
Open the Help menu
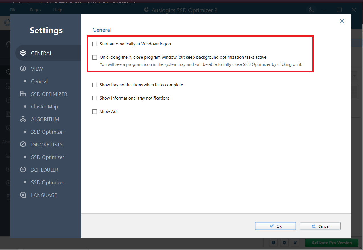click(57, 10)
